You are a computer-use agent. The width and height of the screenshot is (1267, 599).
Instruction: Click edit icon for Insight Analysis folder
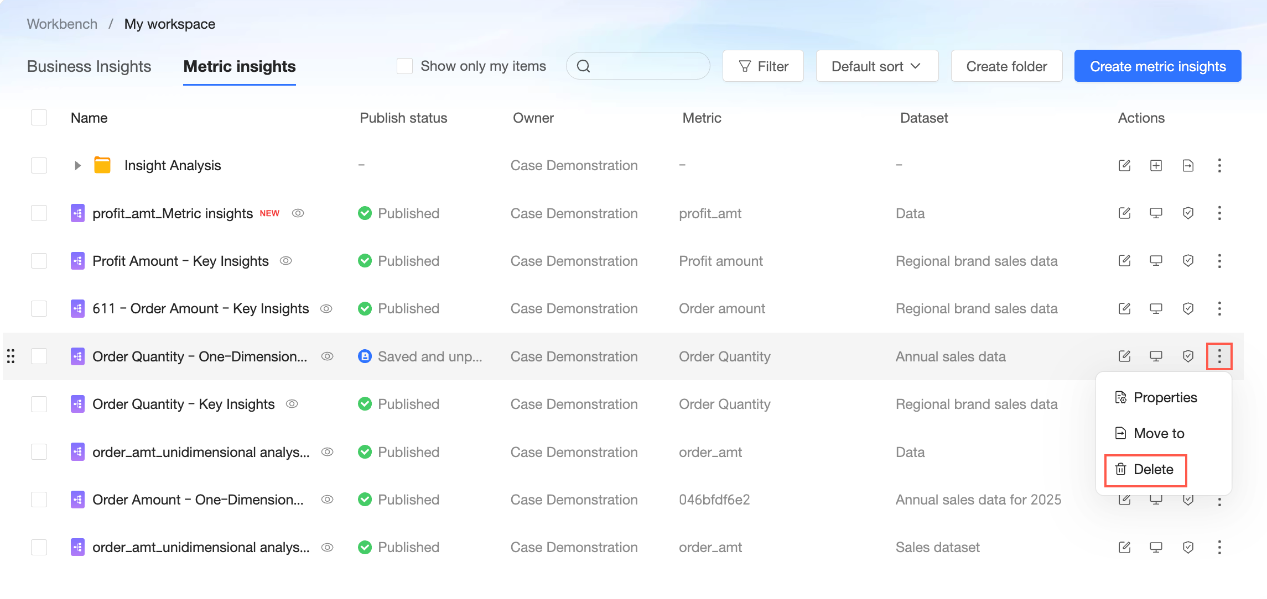(x=1124, y=165)
